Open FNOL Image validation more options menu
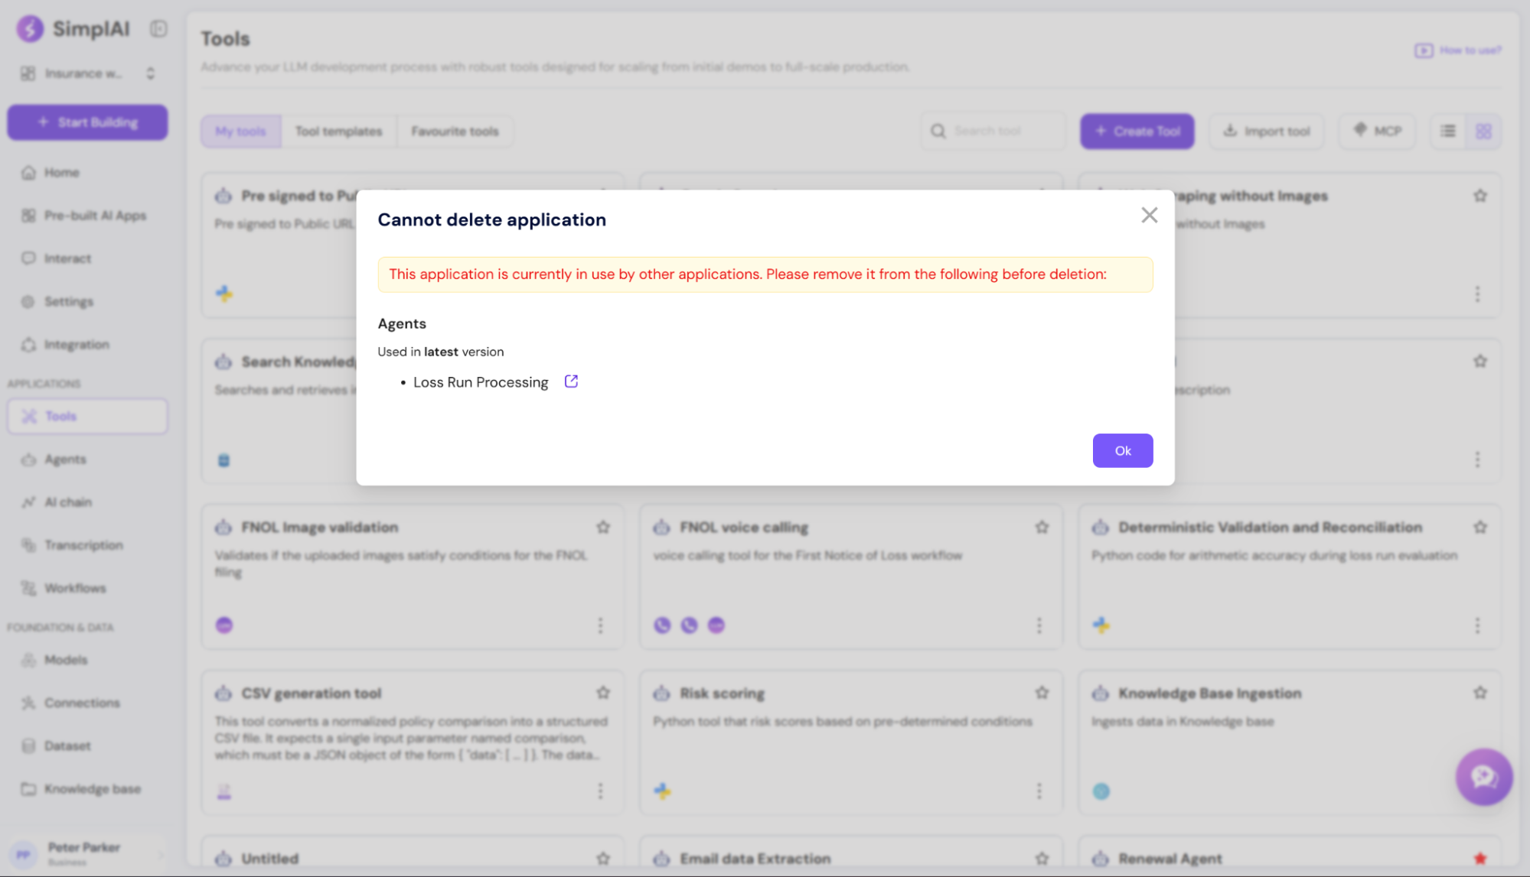Image resolution: width=1530 pixels, height=877 pixels. pyautogui.click(x=600, y=625)
